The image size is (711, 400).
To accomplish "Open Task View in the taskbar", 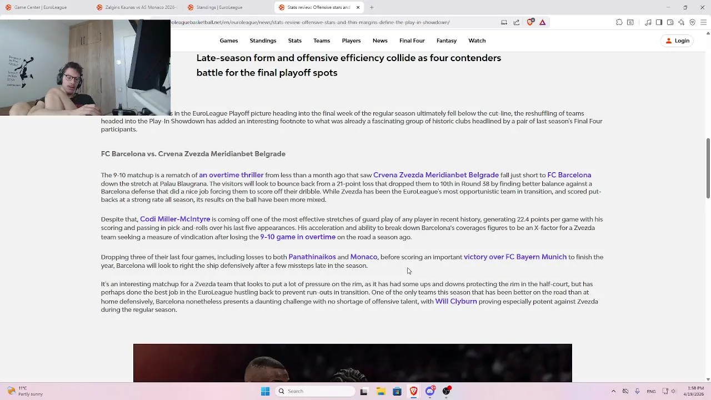I will pos(364,391).
